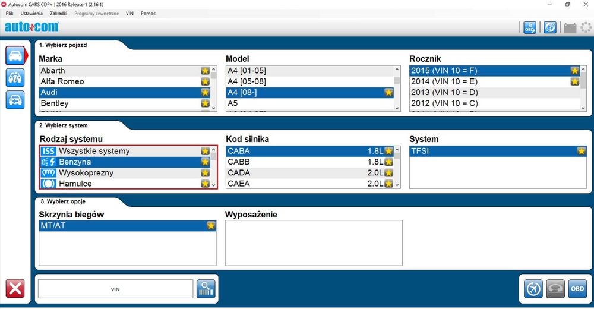Toggle favorite star for CAEA engine code
This screenshot has height=309, width=594.
point(388,184)
